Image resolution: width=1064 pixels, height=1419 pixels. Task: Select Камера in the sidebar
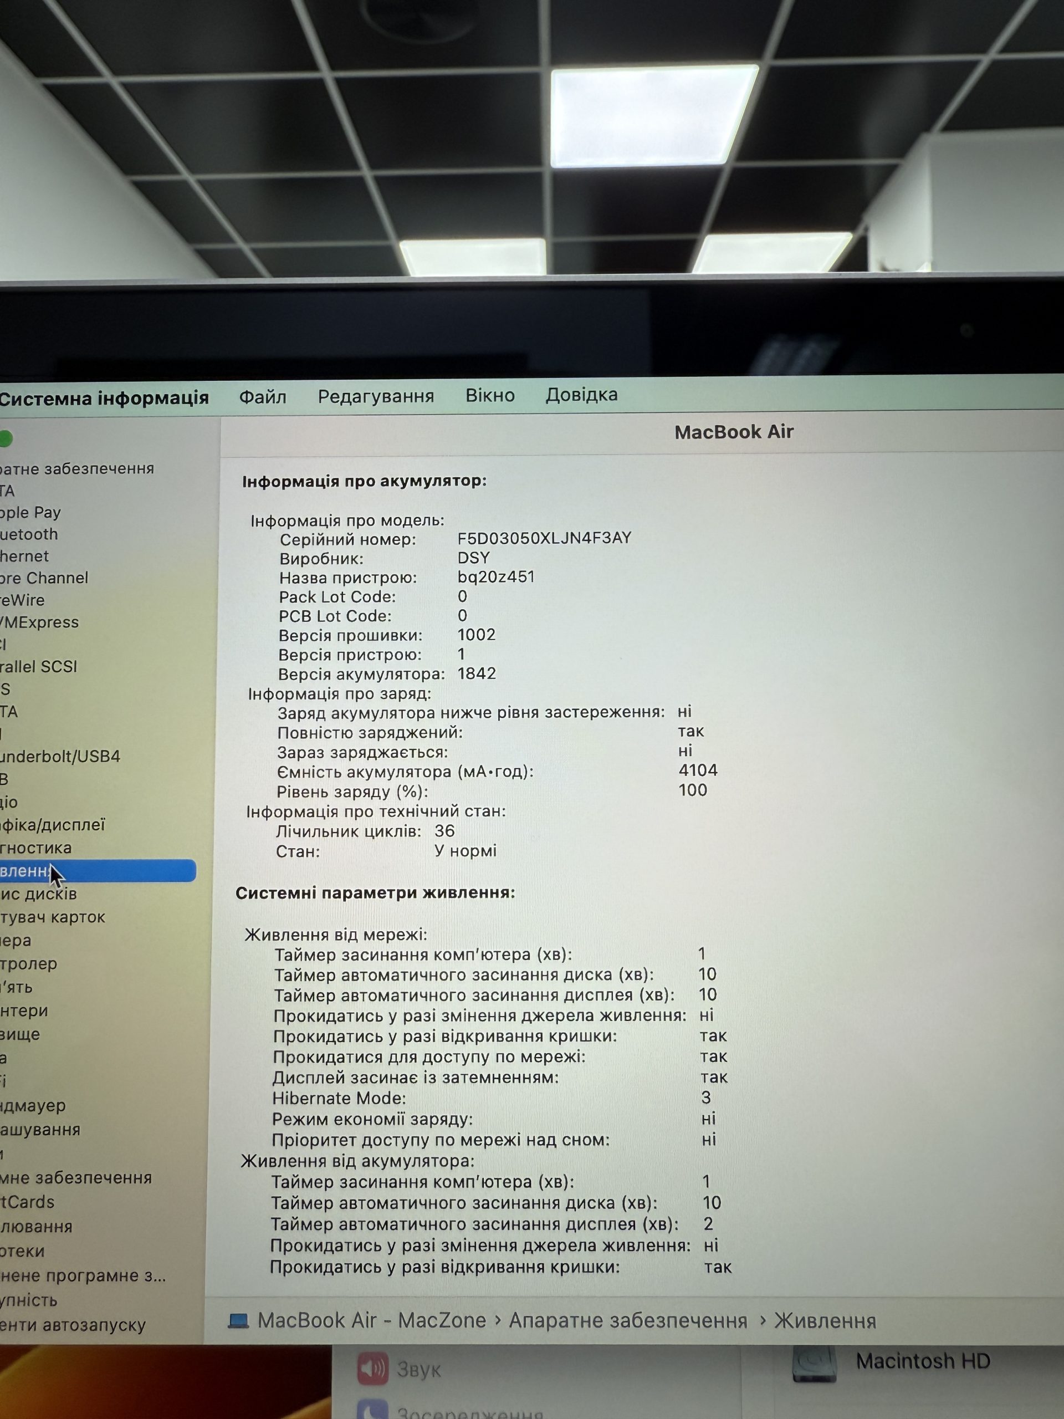(x=16, y=941)
